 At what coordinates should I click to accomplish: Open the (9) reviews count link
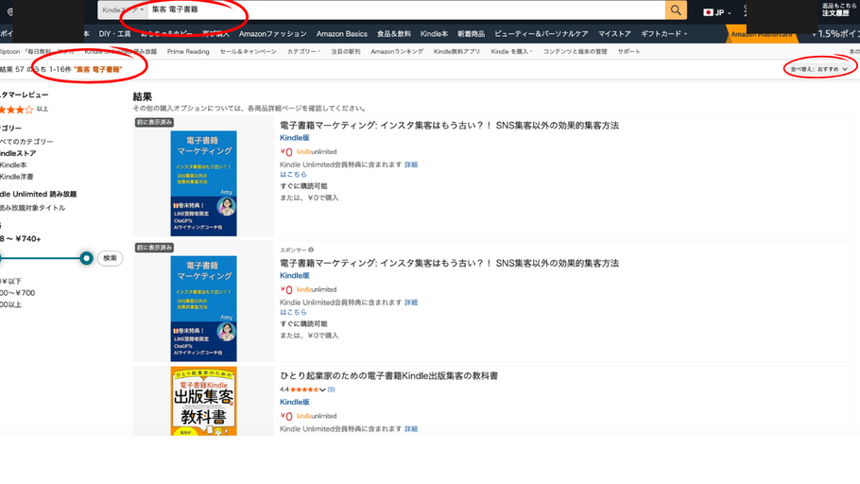[332, 389]
